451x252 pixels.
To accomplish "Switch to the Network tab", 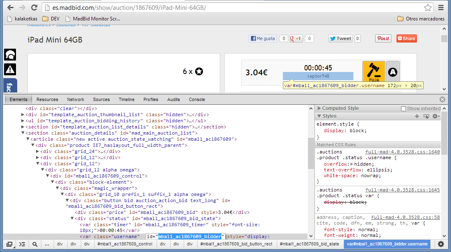I will coord(76,99).
